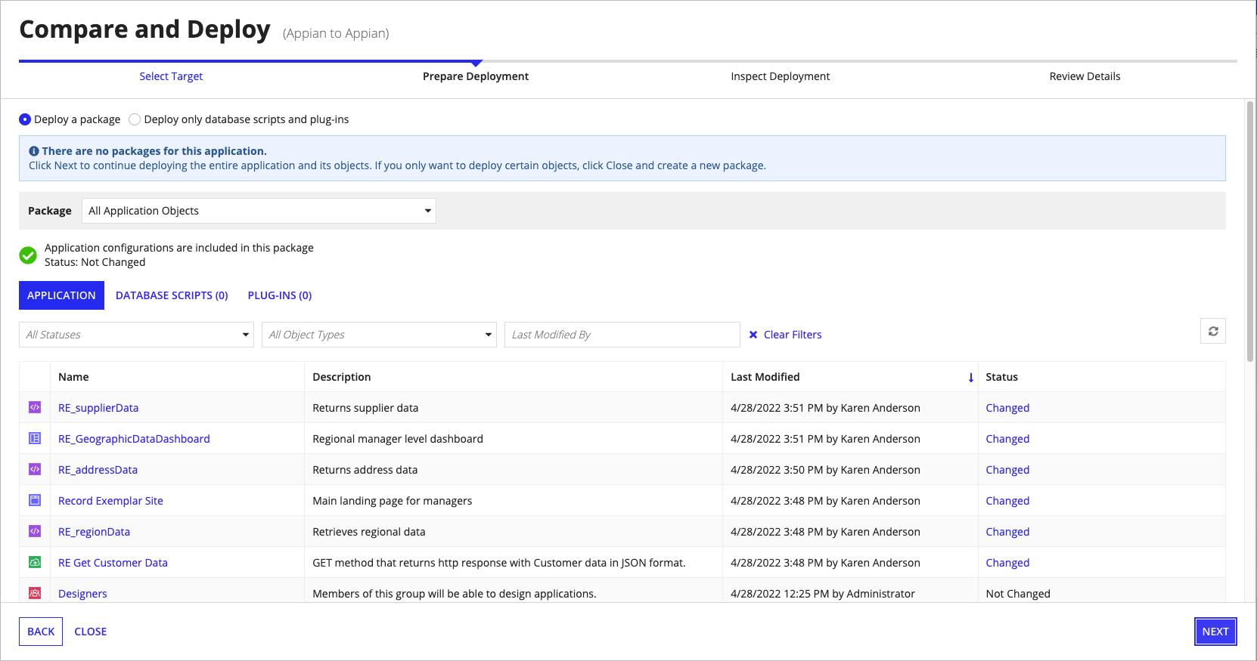Image resolution: width=1257 pixels, height=661 pixels.
Task: Click Changed status for RE Get Customer Data
Action: point(1007,563)
